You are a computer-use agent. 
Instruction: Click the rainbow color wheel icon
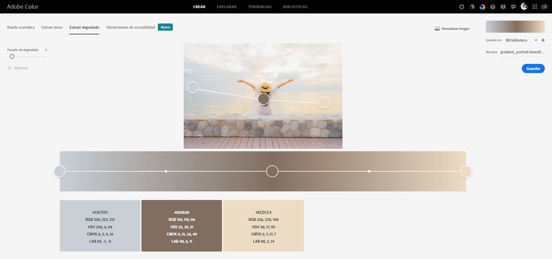[482, 7]
